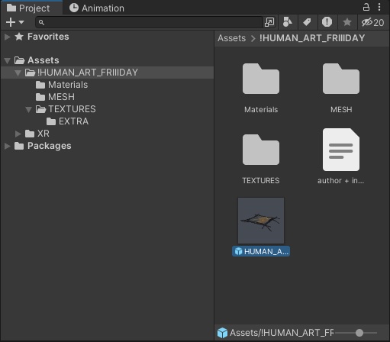Viewport: 390px width, 342px height.
Task: Switch to the Animation tab
Action: [x=97, y=8]
